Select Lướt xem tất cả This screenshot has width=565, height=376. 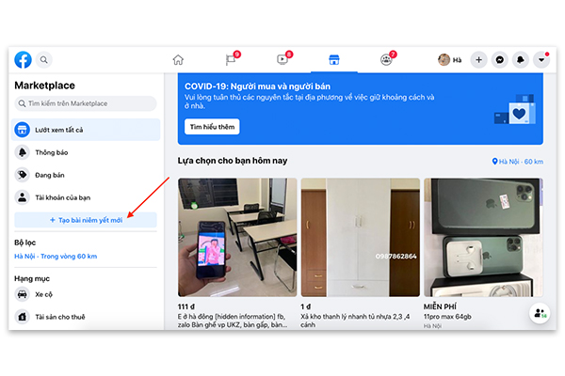(x=86, y=130)
